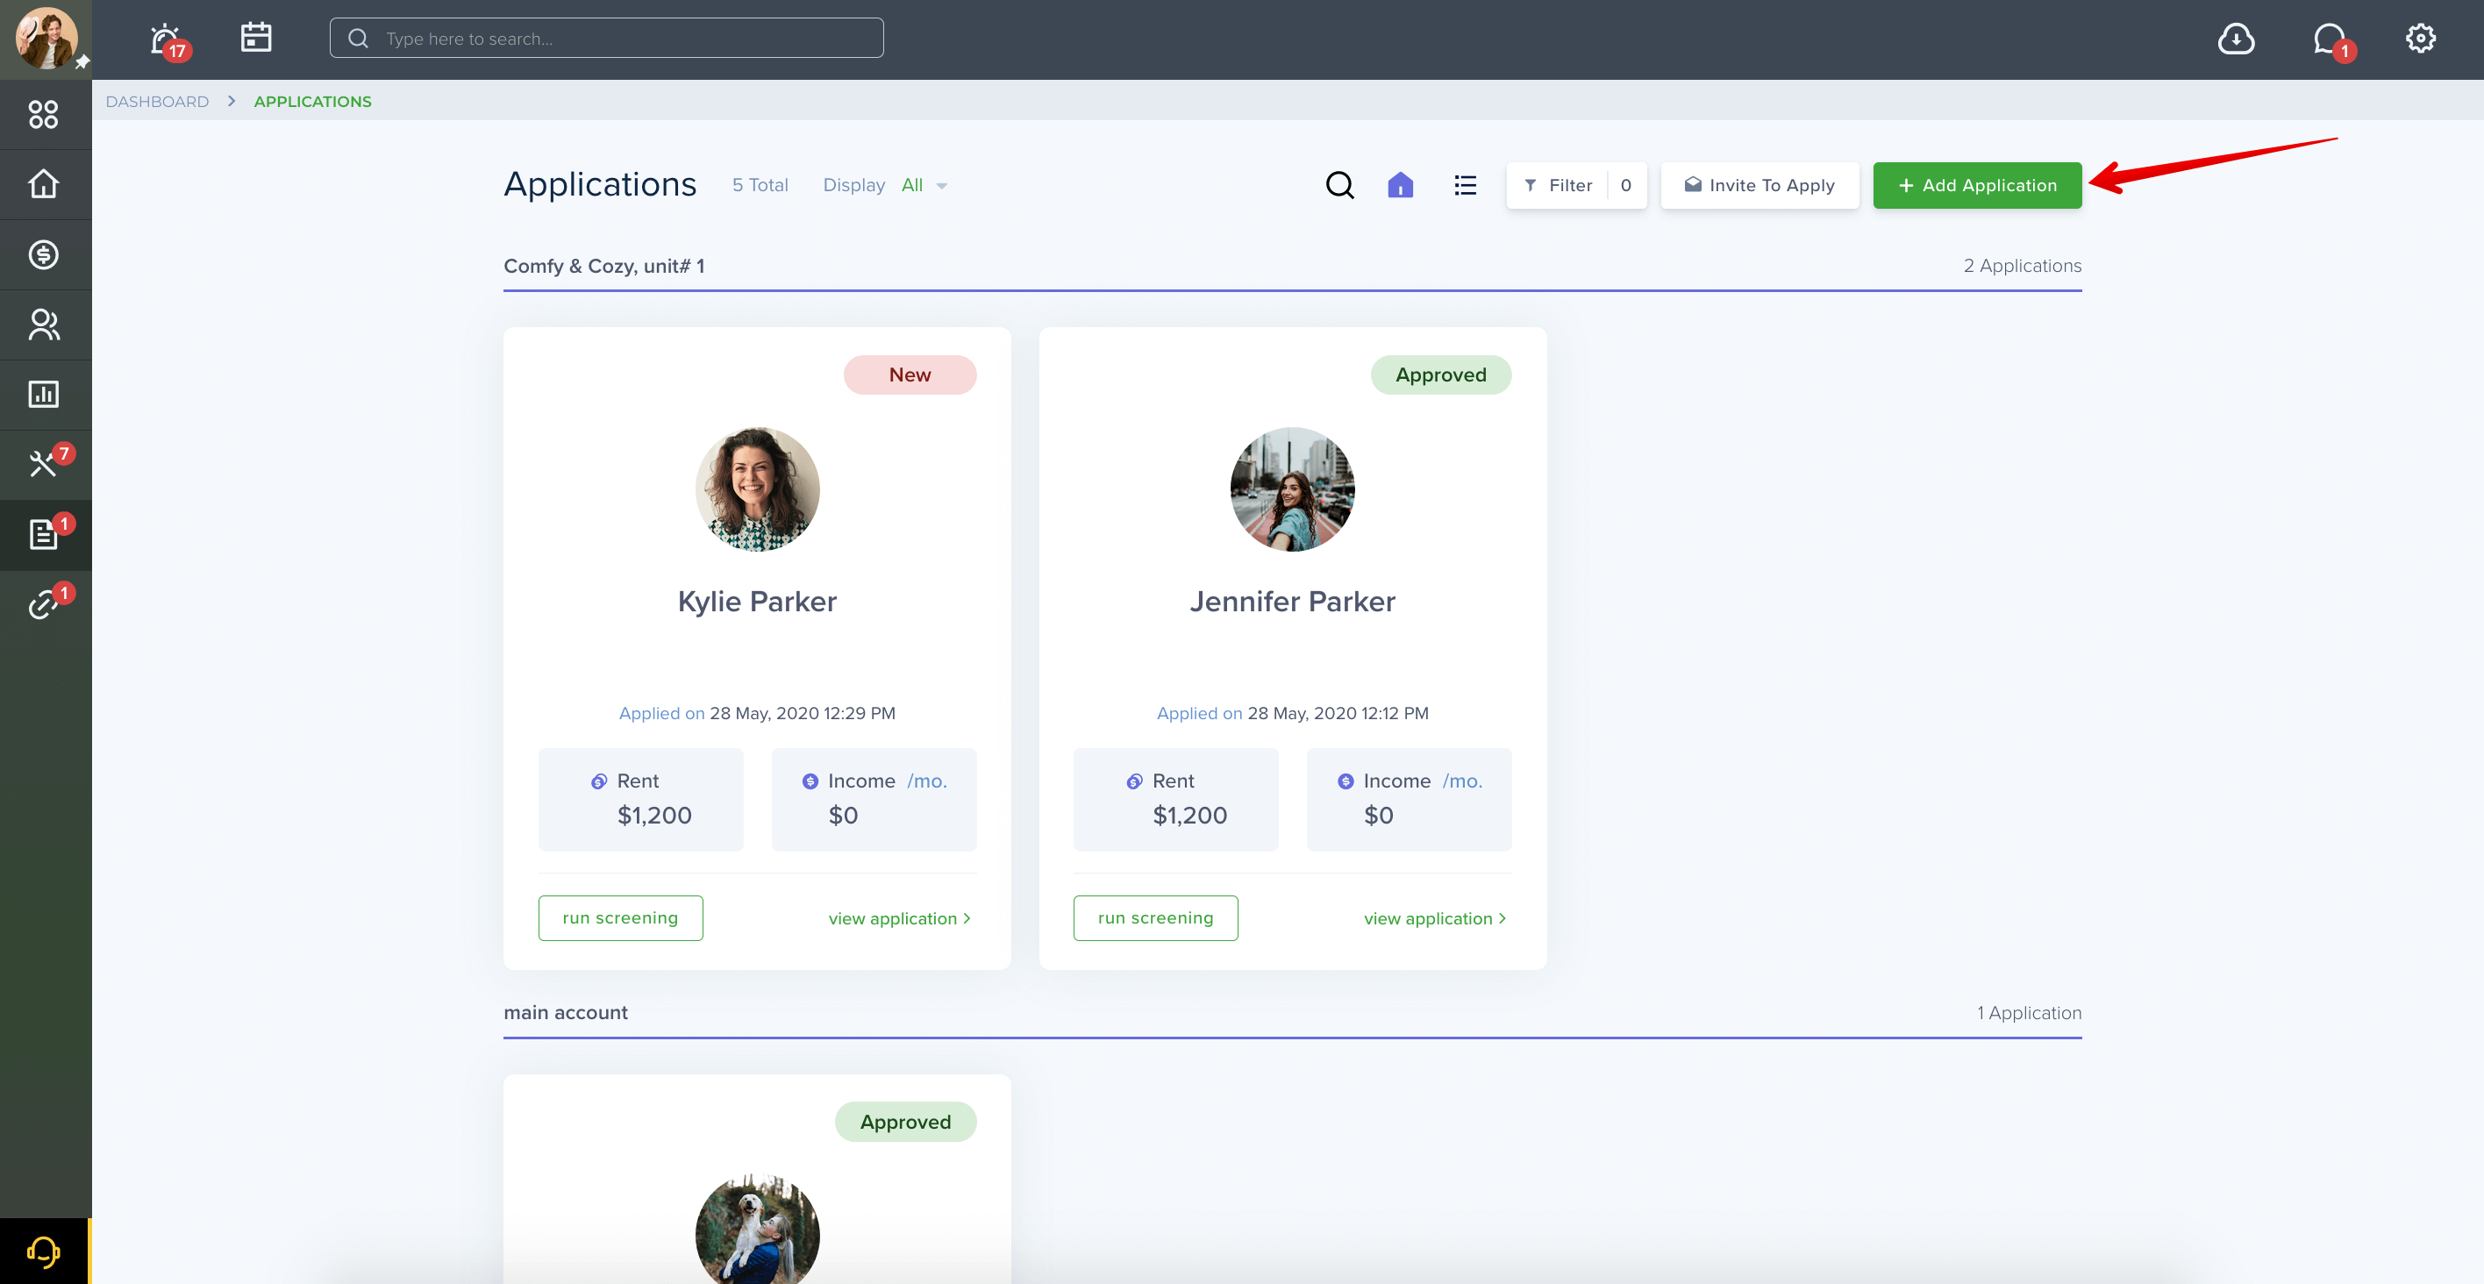Click Jennifer Parker's profile photo

click(x=1292, y=489)
